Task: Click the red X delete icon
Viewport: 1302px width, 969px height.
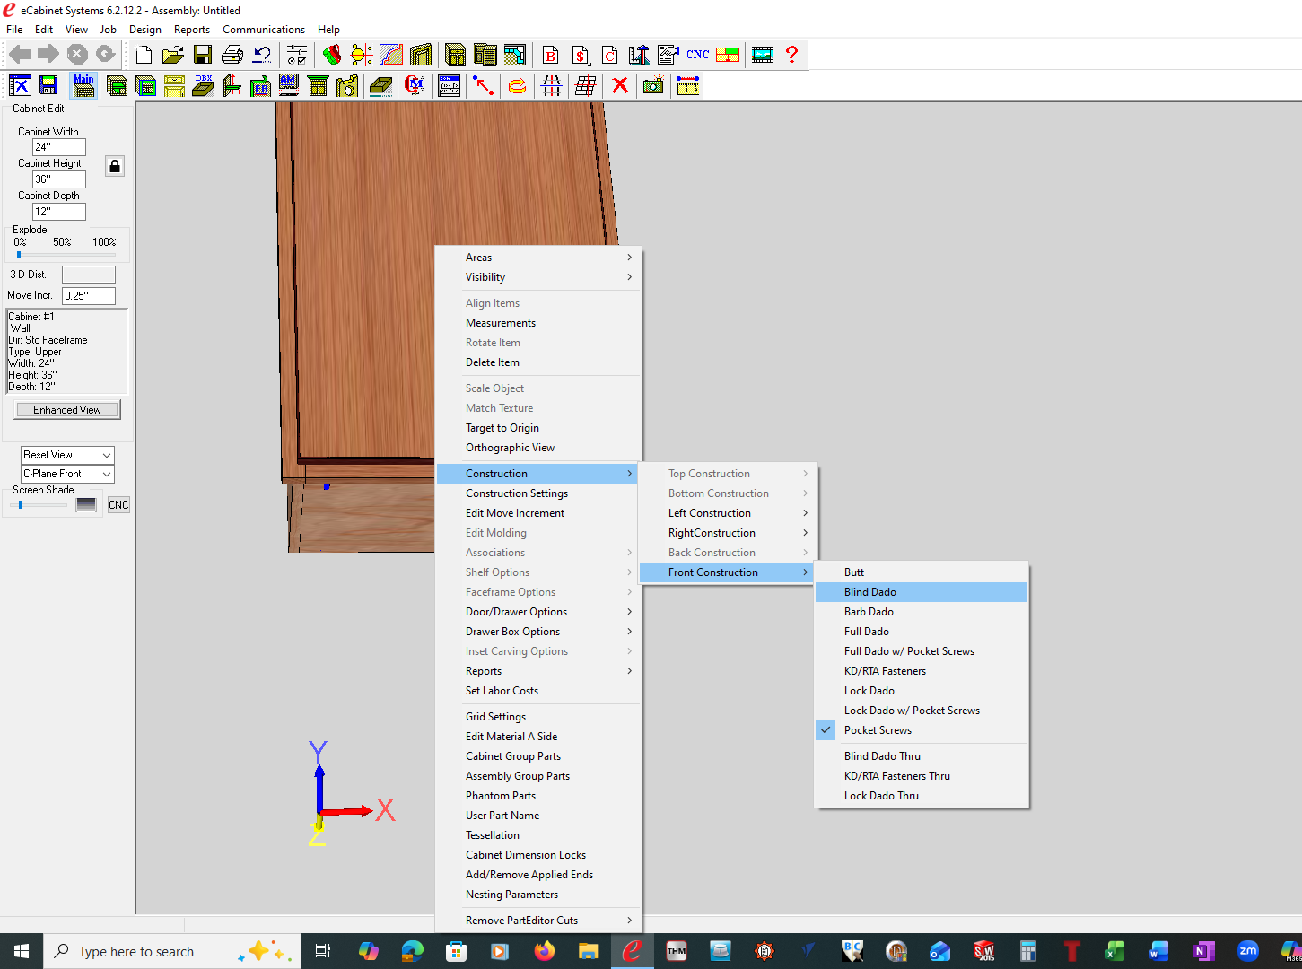Action: pos(619,86)
